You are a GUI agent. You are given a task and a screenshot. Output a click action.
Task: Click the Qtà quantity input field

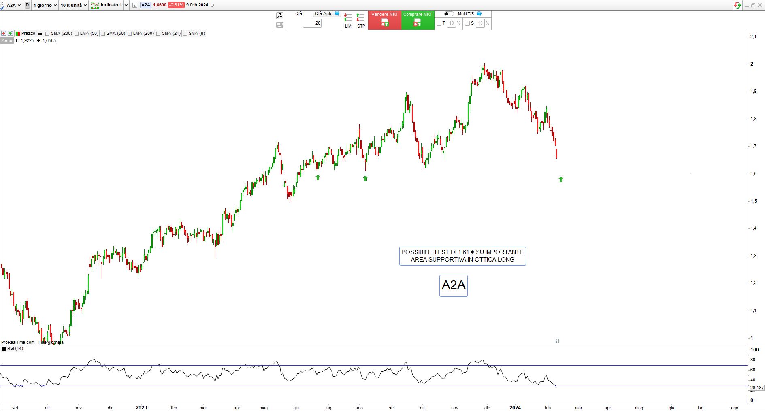pos(312,23)
